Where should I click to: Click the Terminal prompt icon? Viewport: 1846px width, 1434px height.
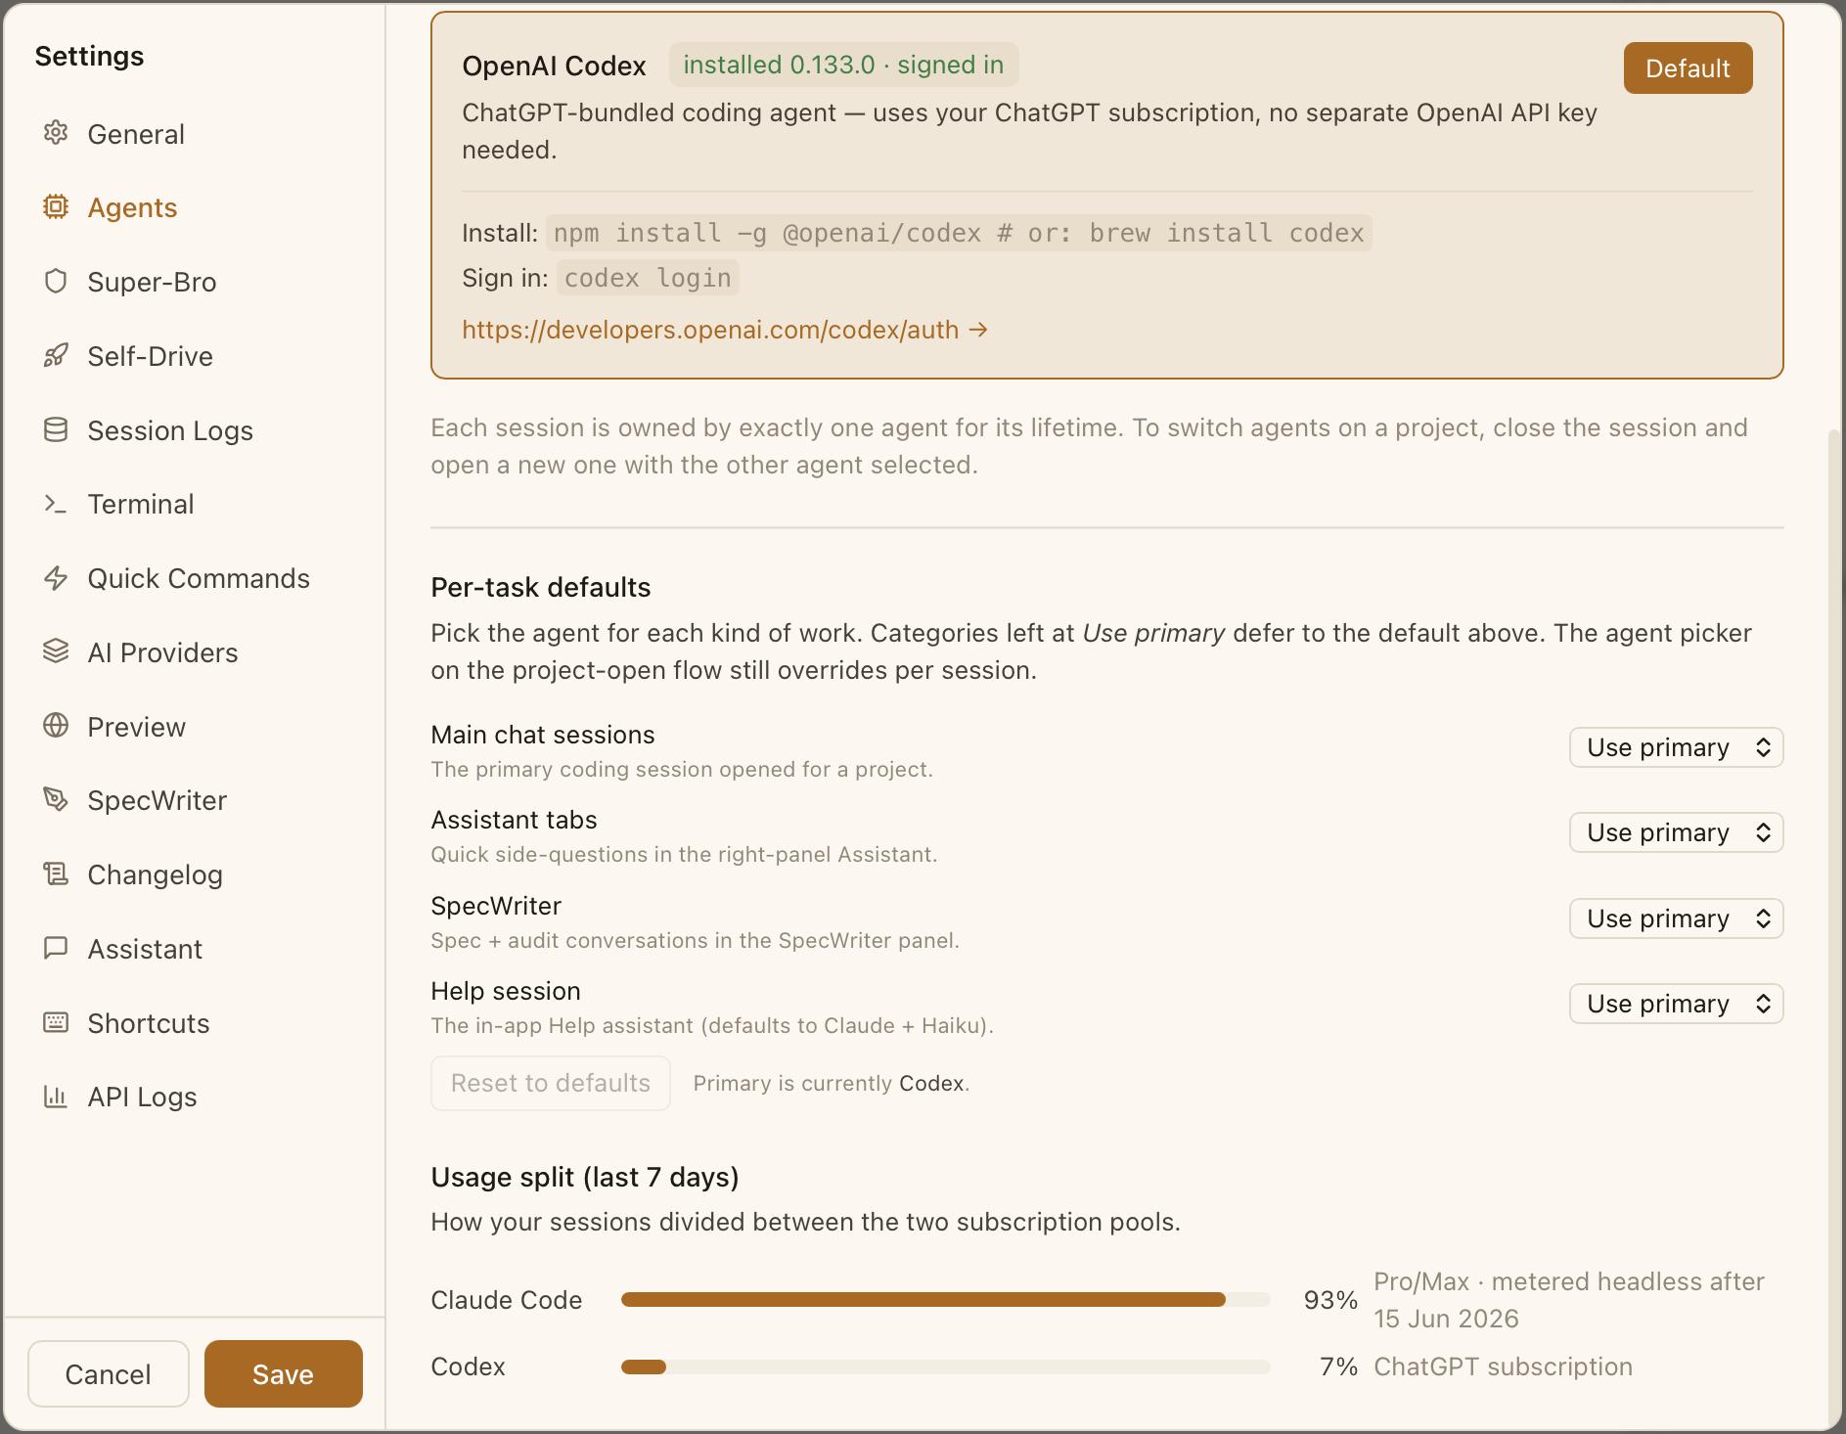(x=56, y=504)
